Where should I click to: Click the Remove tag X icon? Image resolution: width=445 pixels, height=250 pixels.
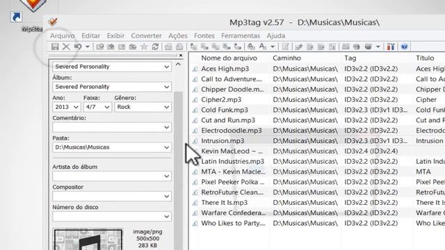click(x=66, y=47)
